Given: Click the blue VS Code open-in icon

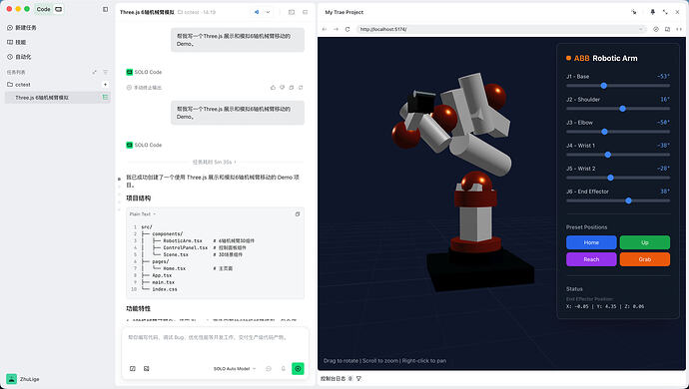Looking at the screenshot, I should point(257,12).
